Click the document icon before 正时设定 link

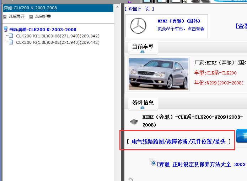(x=152, y=162)
